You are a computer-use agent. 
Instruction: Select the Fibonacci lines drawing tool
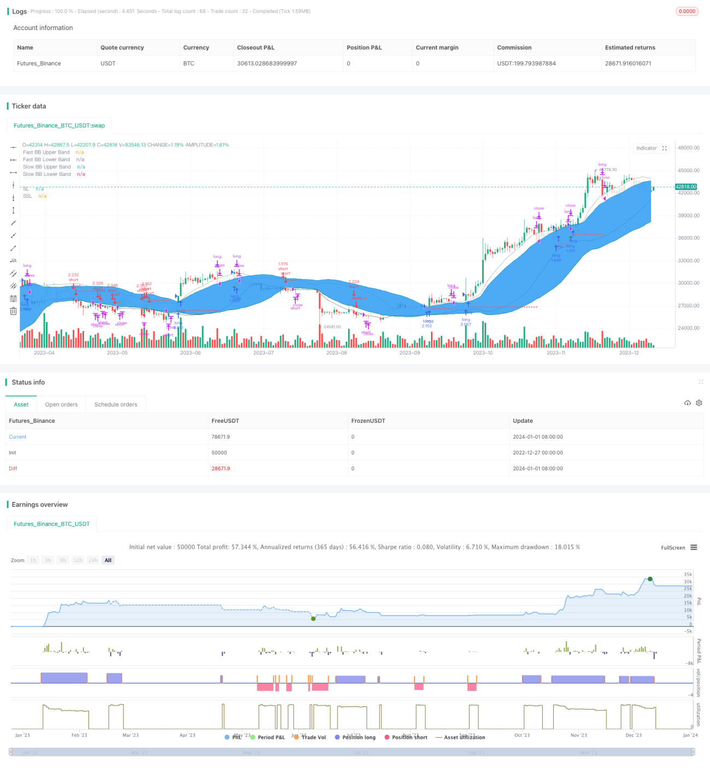click(13, 298)
